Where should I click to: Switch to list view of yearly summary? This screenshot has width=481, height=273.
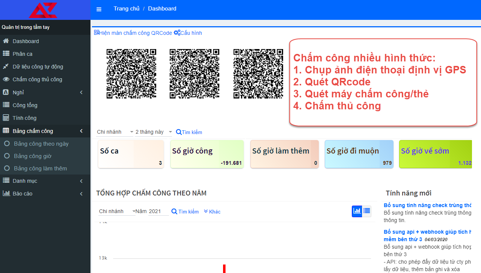click(x=366, y=211)
